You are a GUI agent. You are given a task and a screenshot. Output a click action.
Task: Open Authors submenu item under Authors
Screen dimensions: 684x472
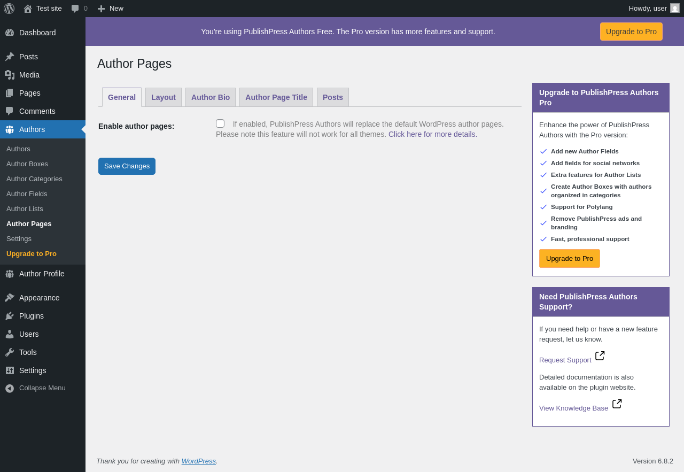click(18, 149)
